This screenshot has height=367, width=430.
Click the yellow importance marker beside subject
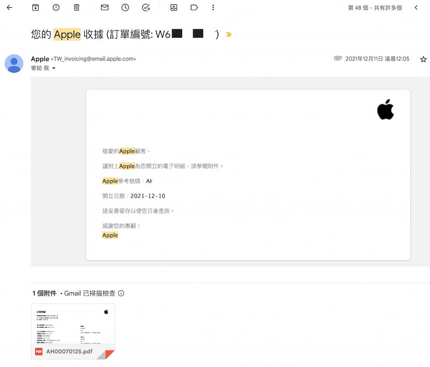point(229,34)
